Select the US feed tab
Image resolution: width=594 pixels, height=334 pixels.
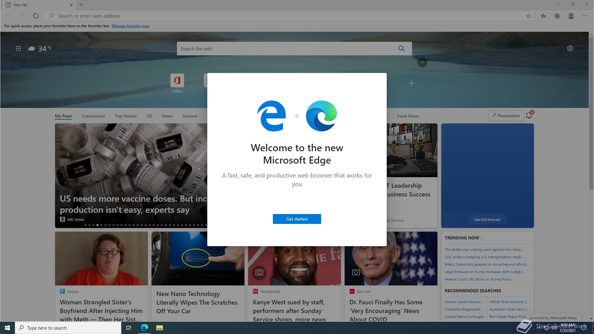[x=149, y=116]
